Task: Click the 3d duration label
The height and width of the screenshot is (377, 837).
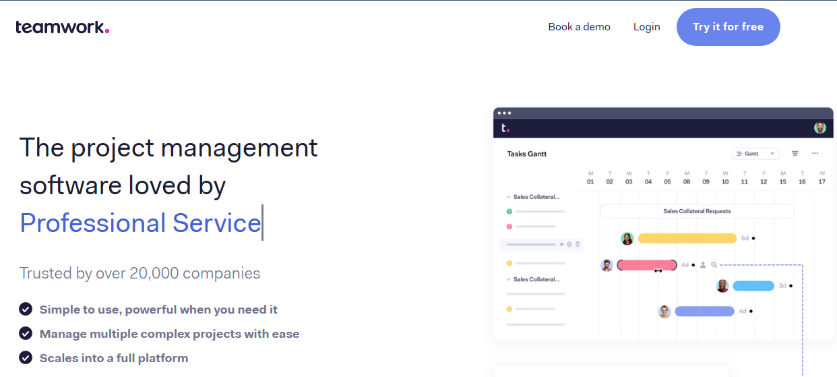Action: tap(782, 286)
